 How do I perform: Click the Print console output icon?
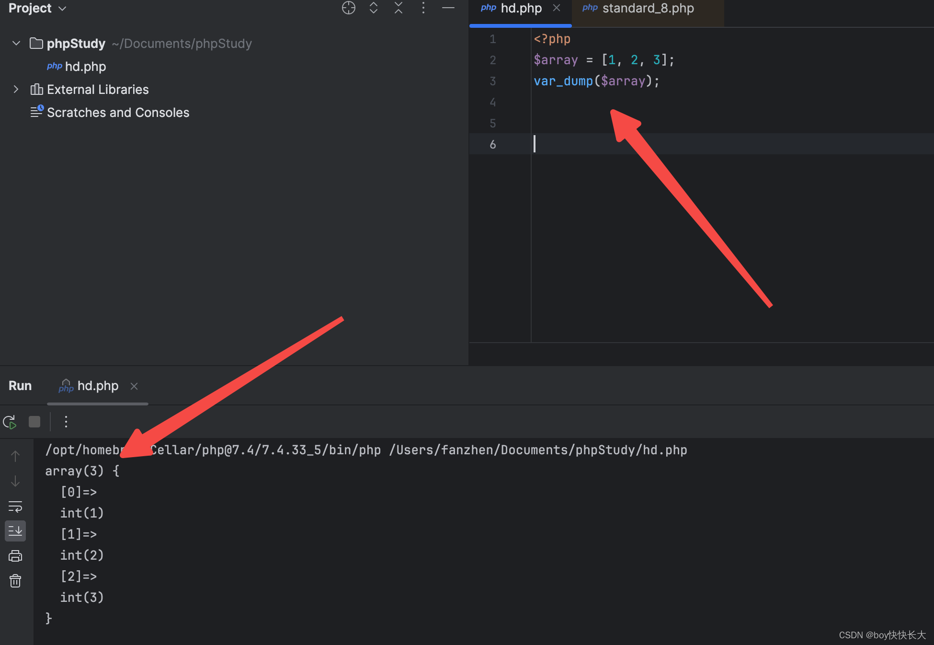15,556
